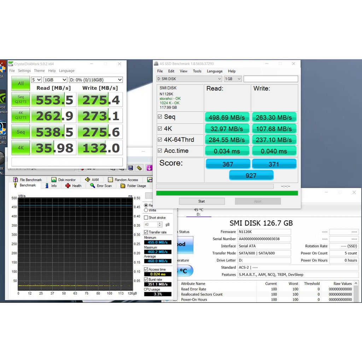The image size is (362, 362).
Task: Expand the D: 0% (0/118GiB) drive dropdown
Action: pos(96,80)
